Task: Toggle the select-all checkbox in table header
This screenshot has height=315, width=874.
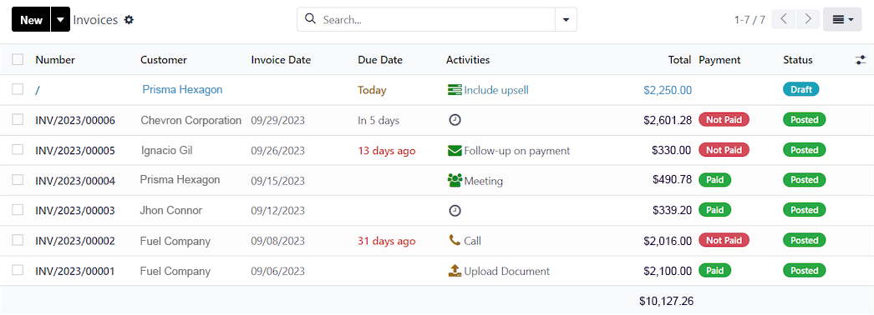Action: tap(18, 59)
